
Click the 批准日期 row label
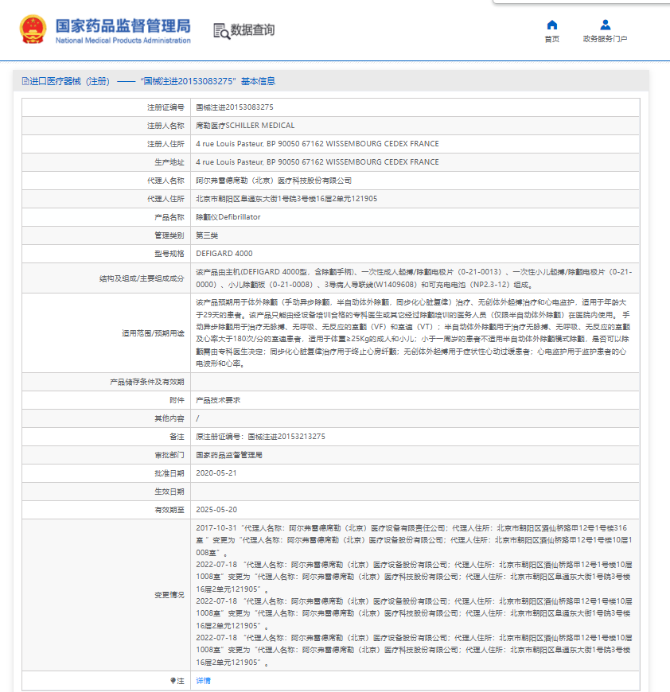click(169, 473)
